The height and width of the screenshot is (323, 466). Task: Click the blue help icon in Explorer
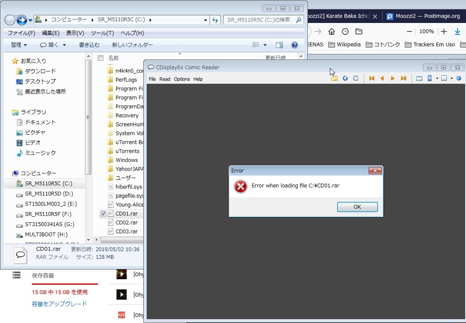[x=295, y=45]
